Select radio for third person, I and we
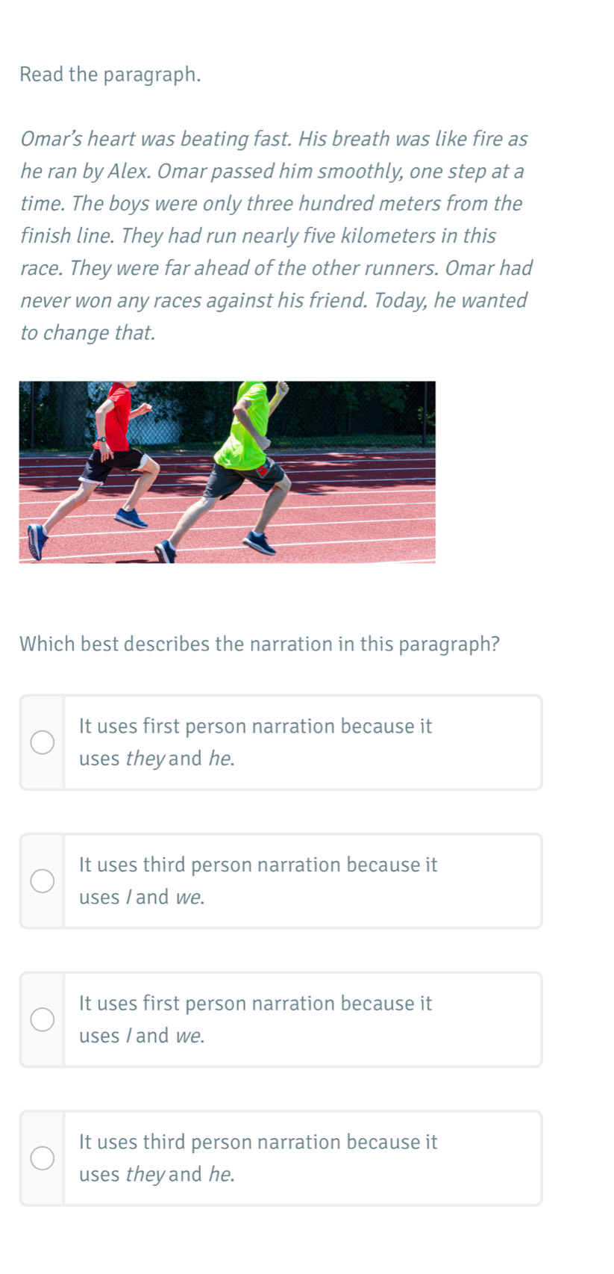The height and width of the screenshot is (1274, 614). [43, 881]
